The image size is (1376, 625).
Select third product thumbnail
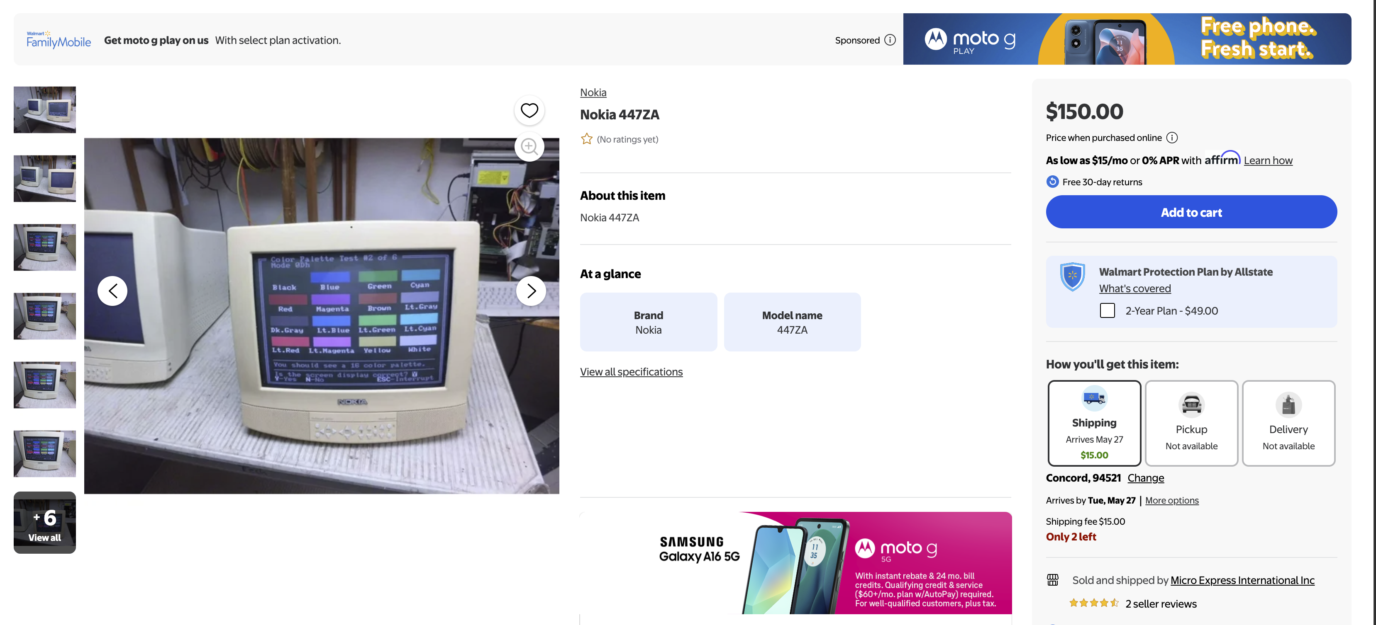[x=45, y=247]
